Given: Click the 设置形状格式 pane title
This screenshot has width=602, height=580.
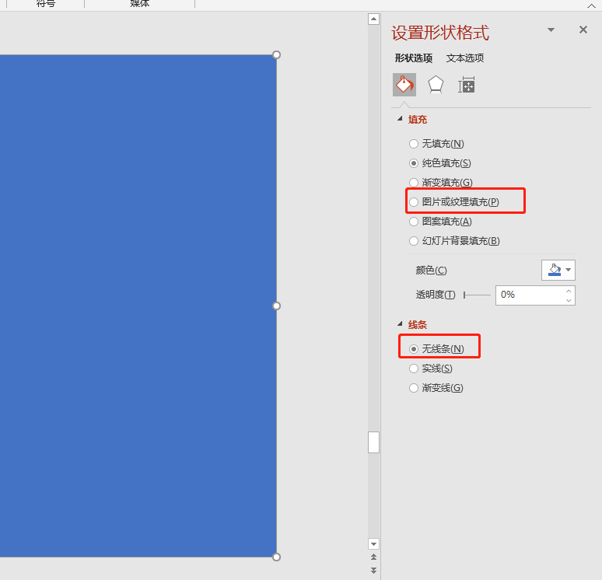Looking at the screenshot, I should click(440, 33).
